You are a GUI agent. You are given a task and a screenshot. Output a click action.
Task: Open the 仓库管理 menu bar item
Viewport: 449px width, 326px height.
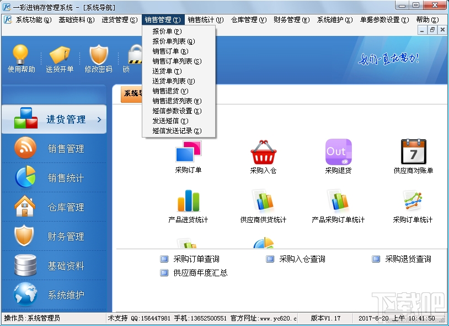(247, 19)
